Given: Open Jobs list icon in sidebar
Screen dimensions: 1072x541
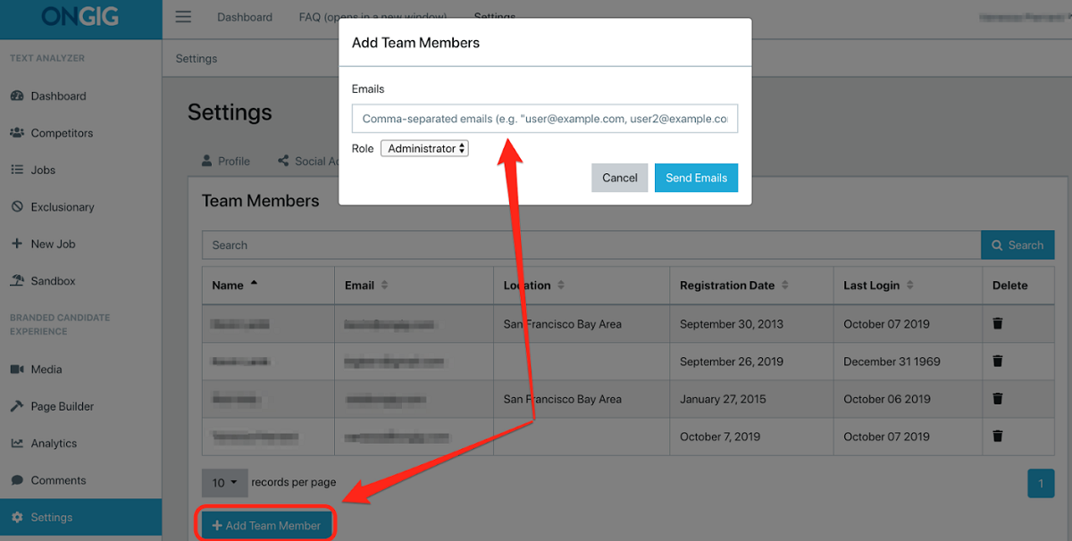Looking at the screenshot, I should (17, 170).
